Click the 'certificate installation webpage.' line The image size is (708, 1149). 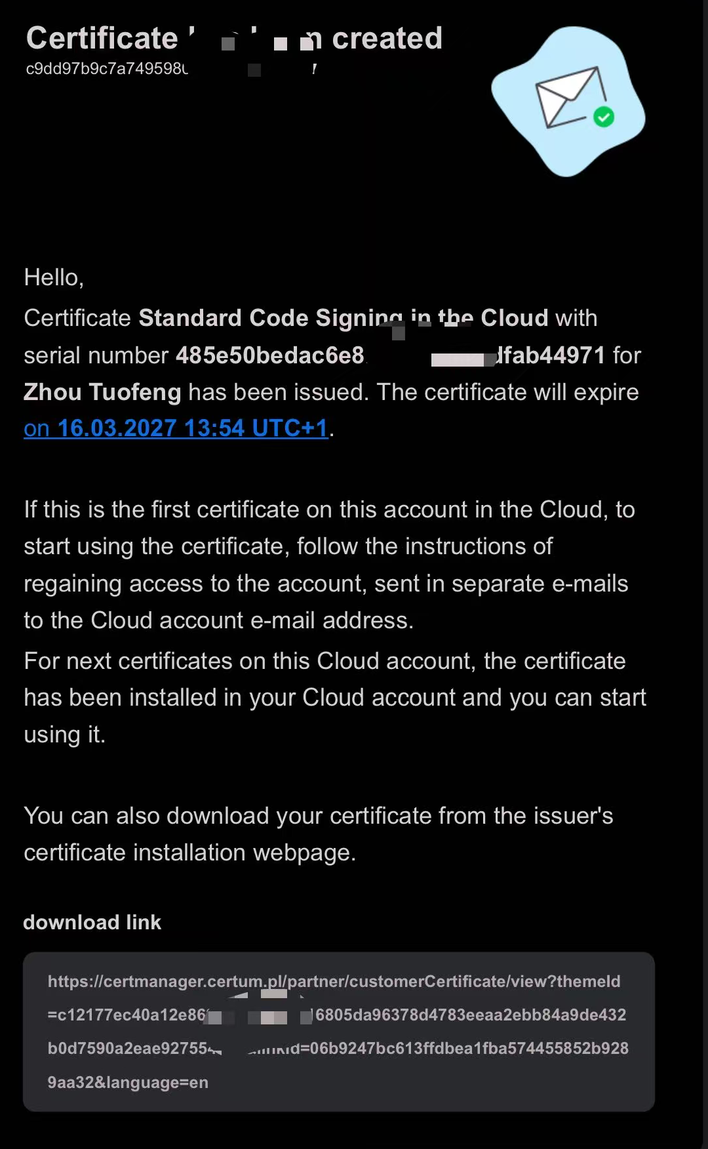pyautogui.click(x=189, y=853)
